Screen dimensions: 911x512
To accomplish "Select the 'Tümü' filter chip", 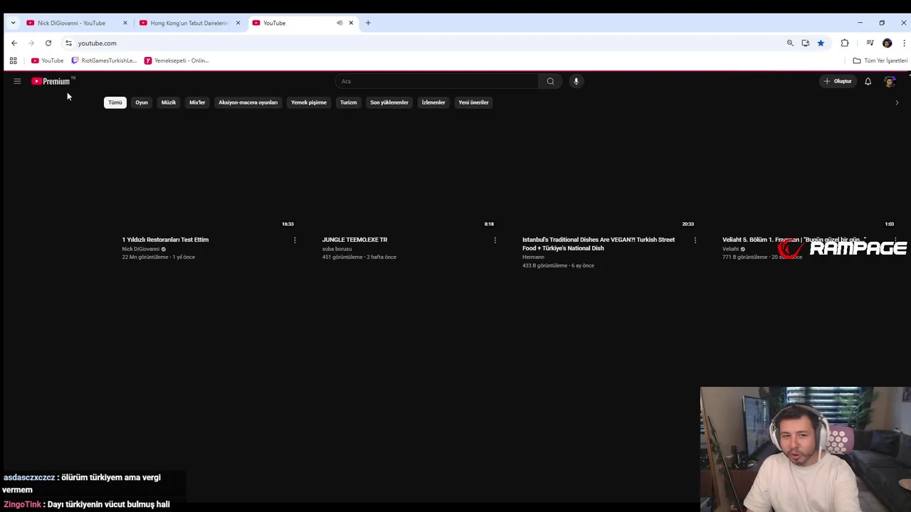I will click(115, 102).
